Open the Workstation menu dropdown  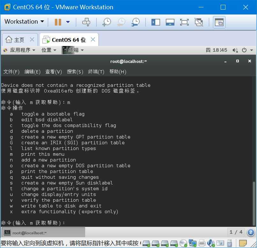pos(24,21)
